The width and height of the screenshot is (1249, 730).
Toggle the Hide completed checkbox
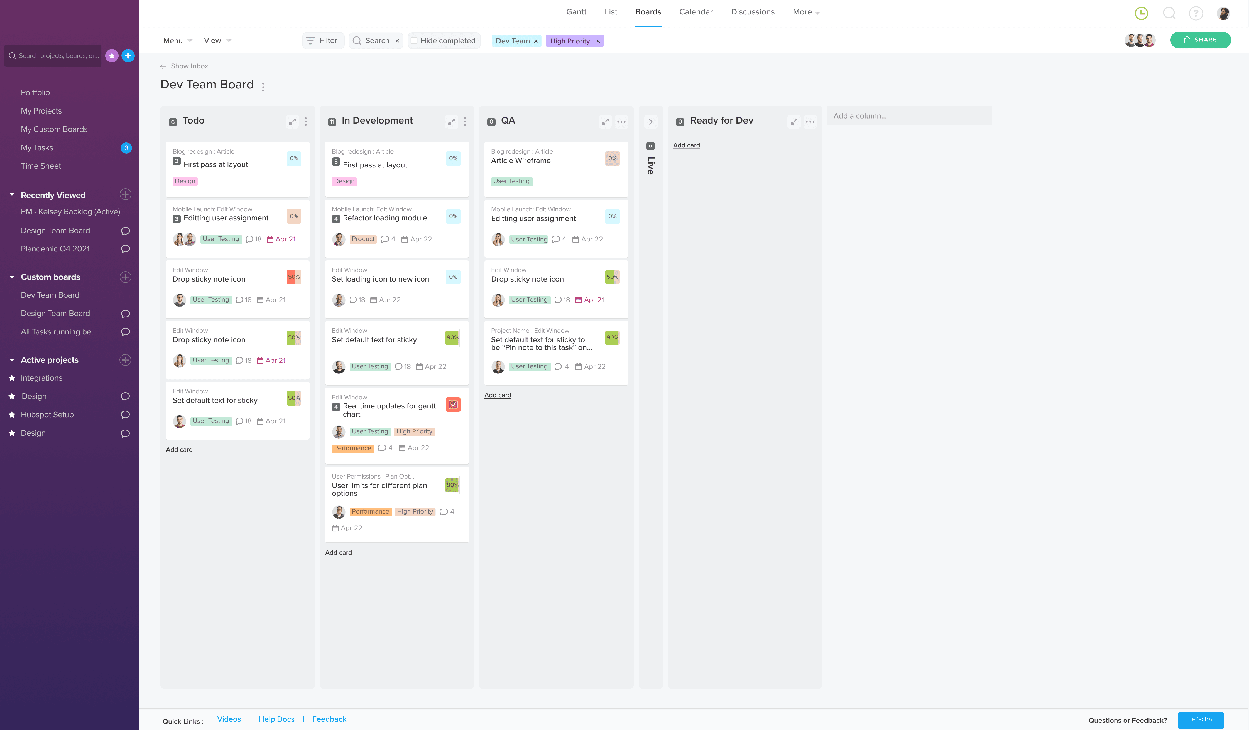(414, 41)
